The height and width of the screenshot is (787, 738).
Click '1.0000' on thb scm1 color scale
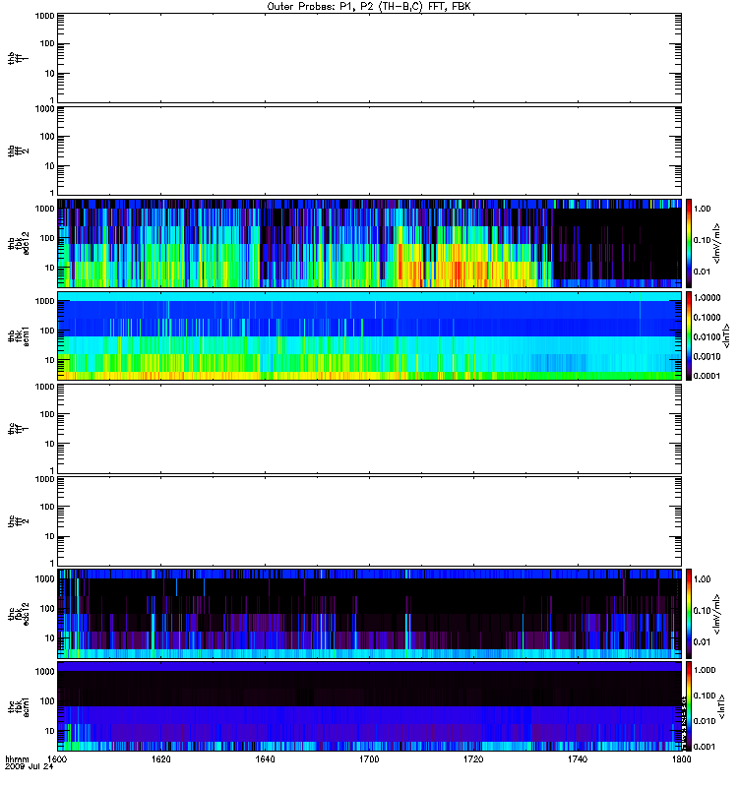pos(707,298)
